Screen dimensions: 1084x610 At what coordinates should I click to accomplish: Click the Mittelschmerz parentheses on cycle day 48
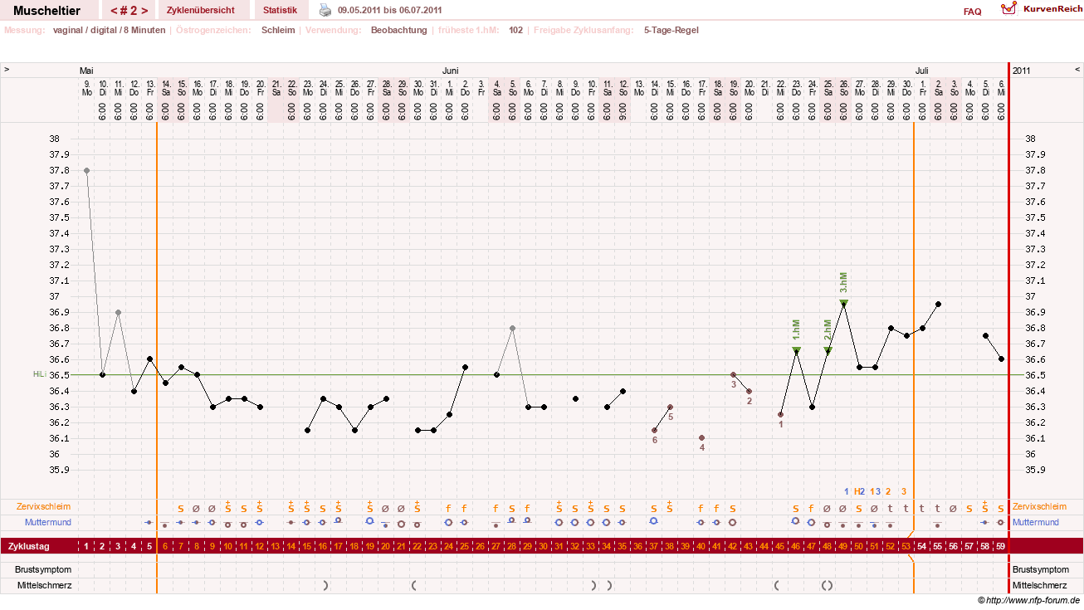(828, 586)
